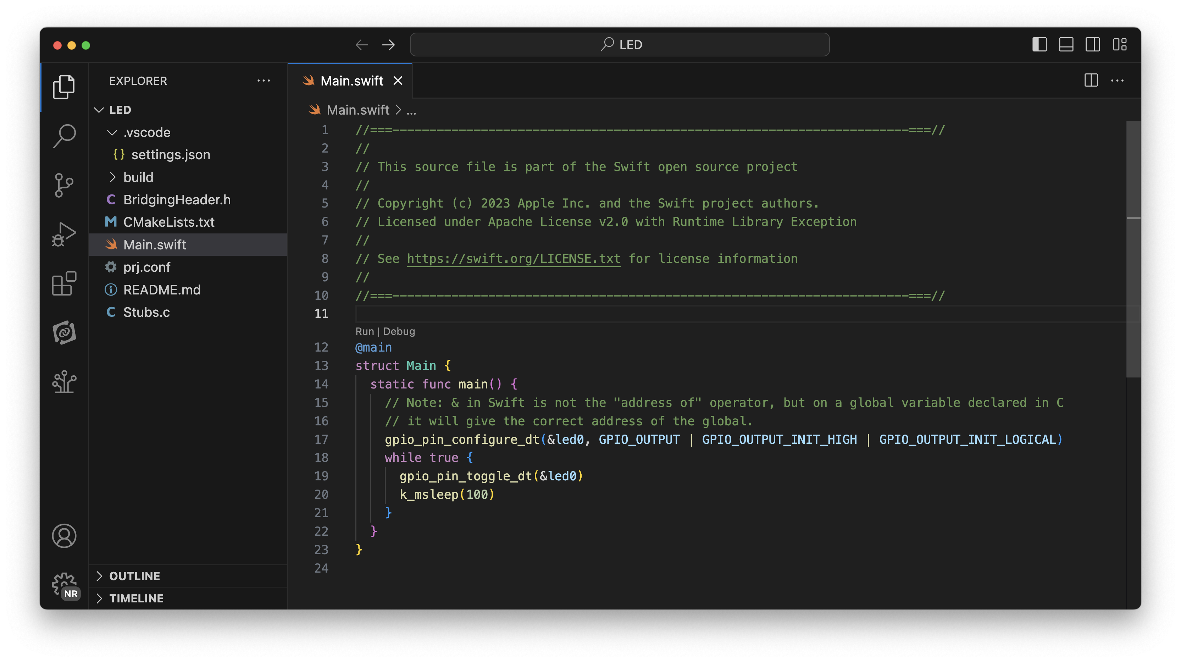This screenshot has height=662, width=1181.
Task: Click the Run code lens above @main
Action: tap(365, 331)
